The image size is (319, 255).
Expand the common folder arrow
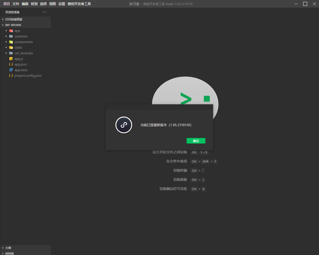[6, 36]
